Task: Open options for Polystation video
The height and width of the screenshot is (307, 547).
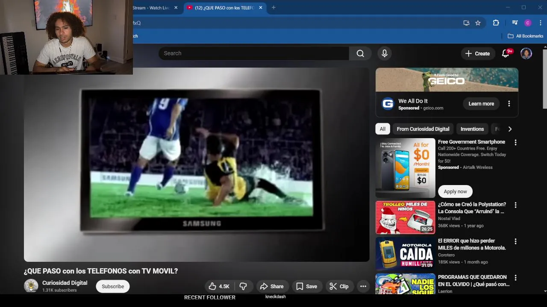Action: (515, 205)
